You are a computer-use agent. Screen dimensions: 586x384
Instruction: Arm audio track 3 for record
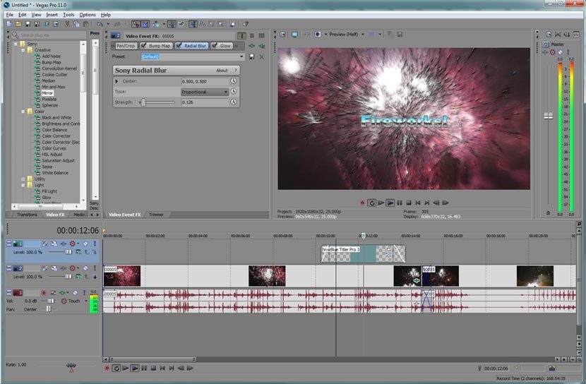(x=44, y=293)
